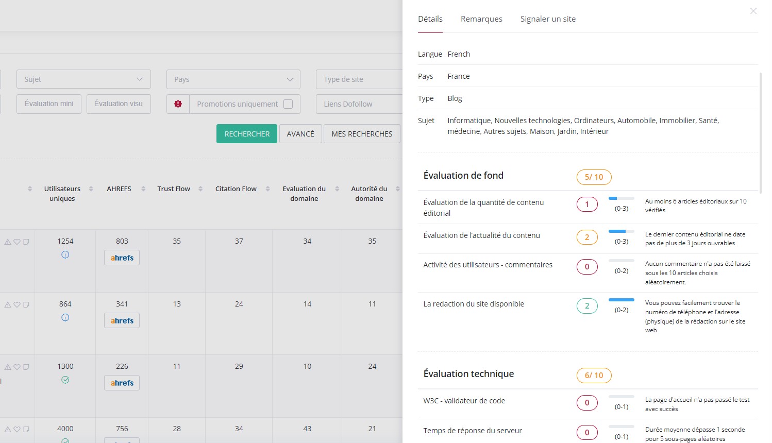Click the 6/10 Évaluation technique score badge
The image size is (772, 443).
pos(594,376)
